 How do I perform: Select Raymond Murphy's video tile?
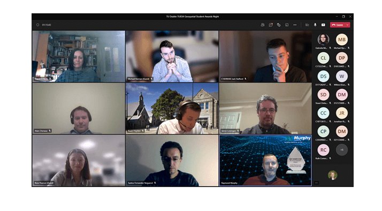265,160
